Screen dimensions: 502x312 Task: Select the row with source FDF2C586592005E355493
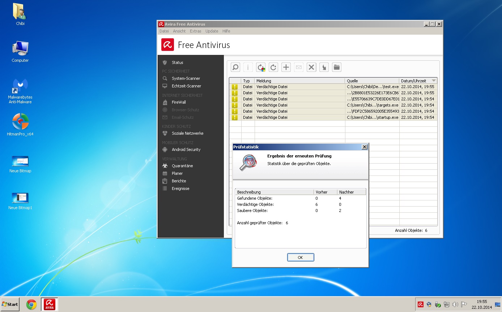tap(333, 111)
